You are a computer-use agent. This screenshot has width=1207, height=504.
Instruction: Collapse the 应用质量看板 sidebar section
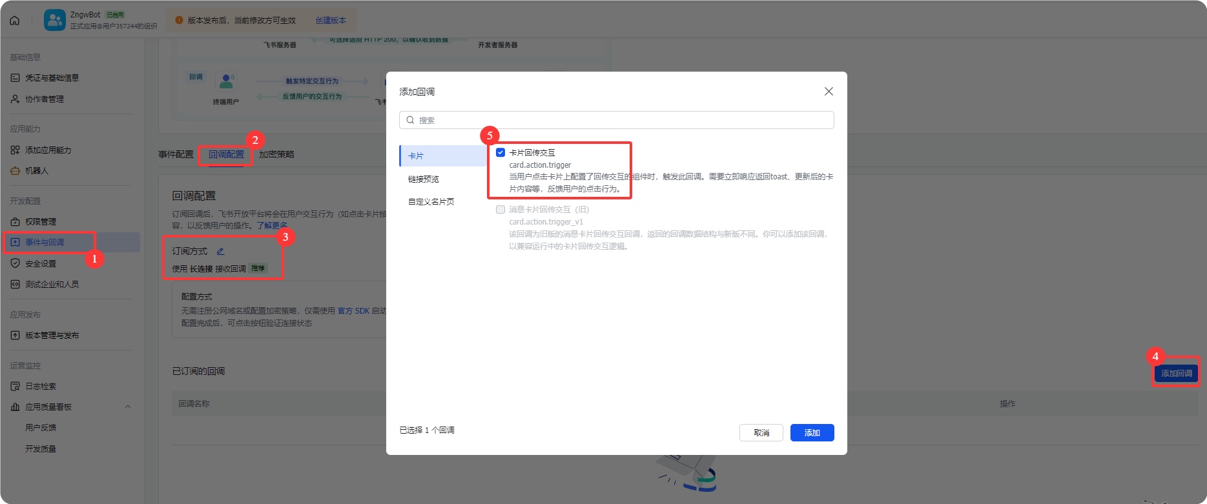(x=127, y=407)
